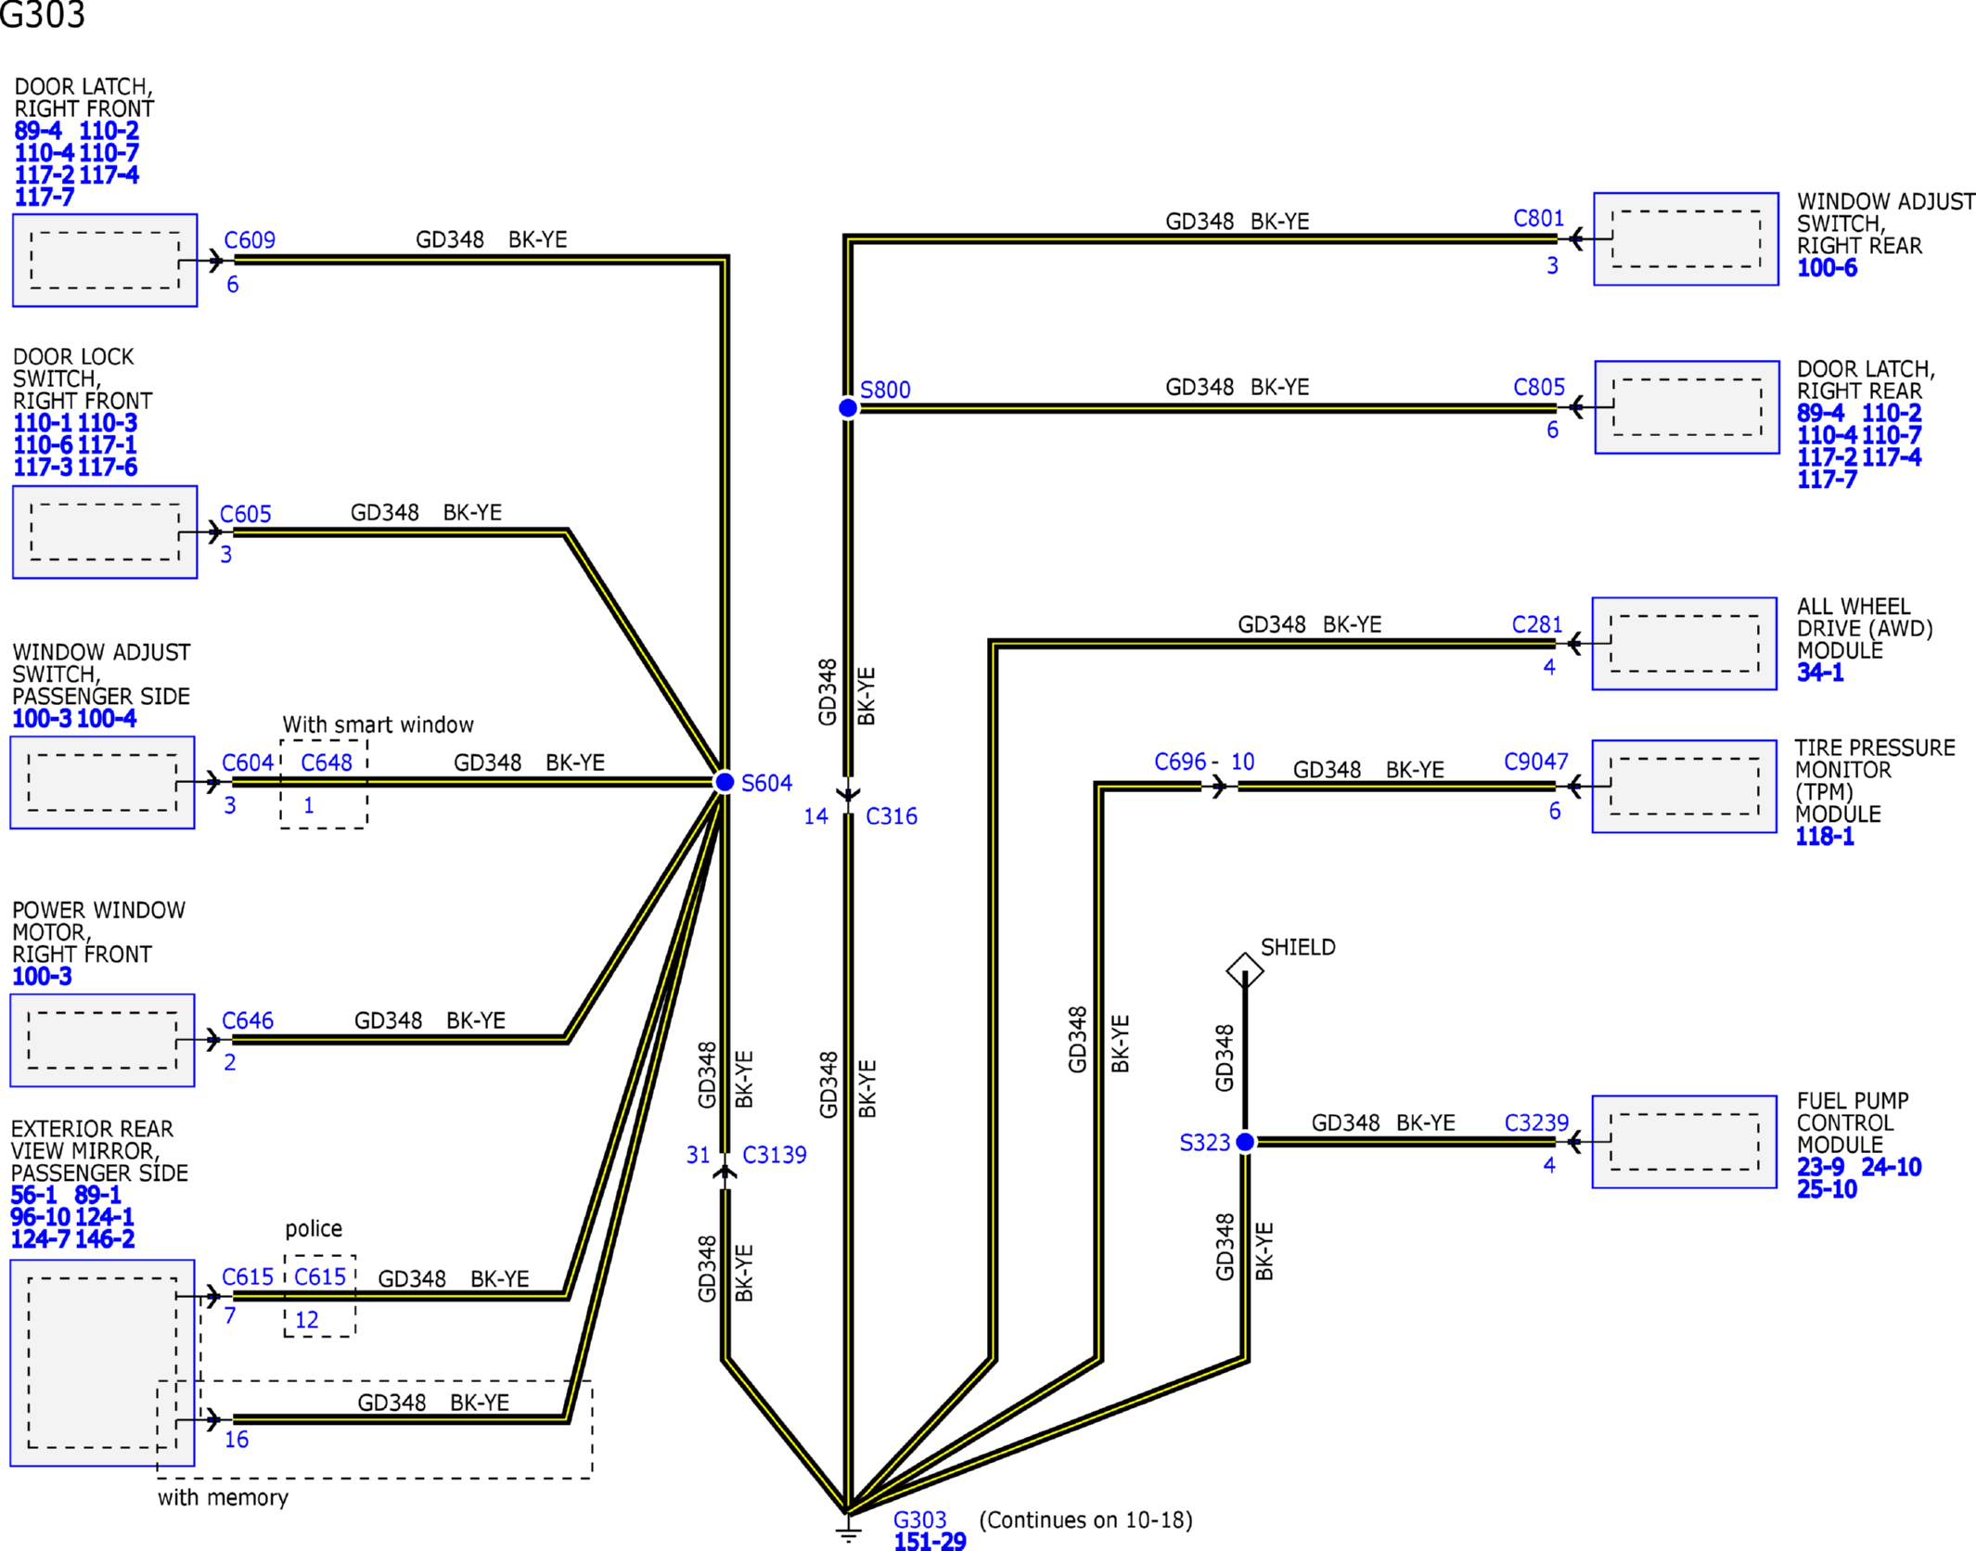This screenshot has width=1976, height=1551.
Task: Open connector link C646
Action: 248,1020
